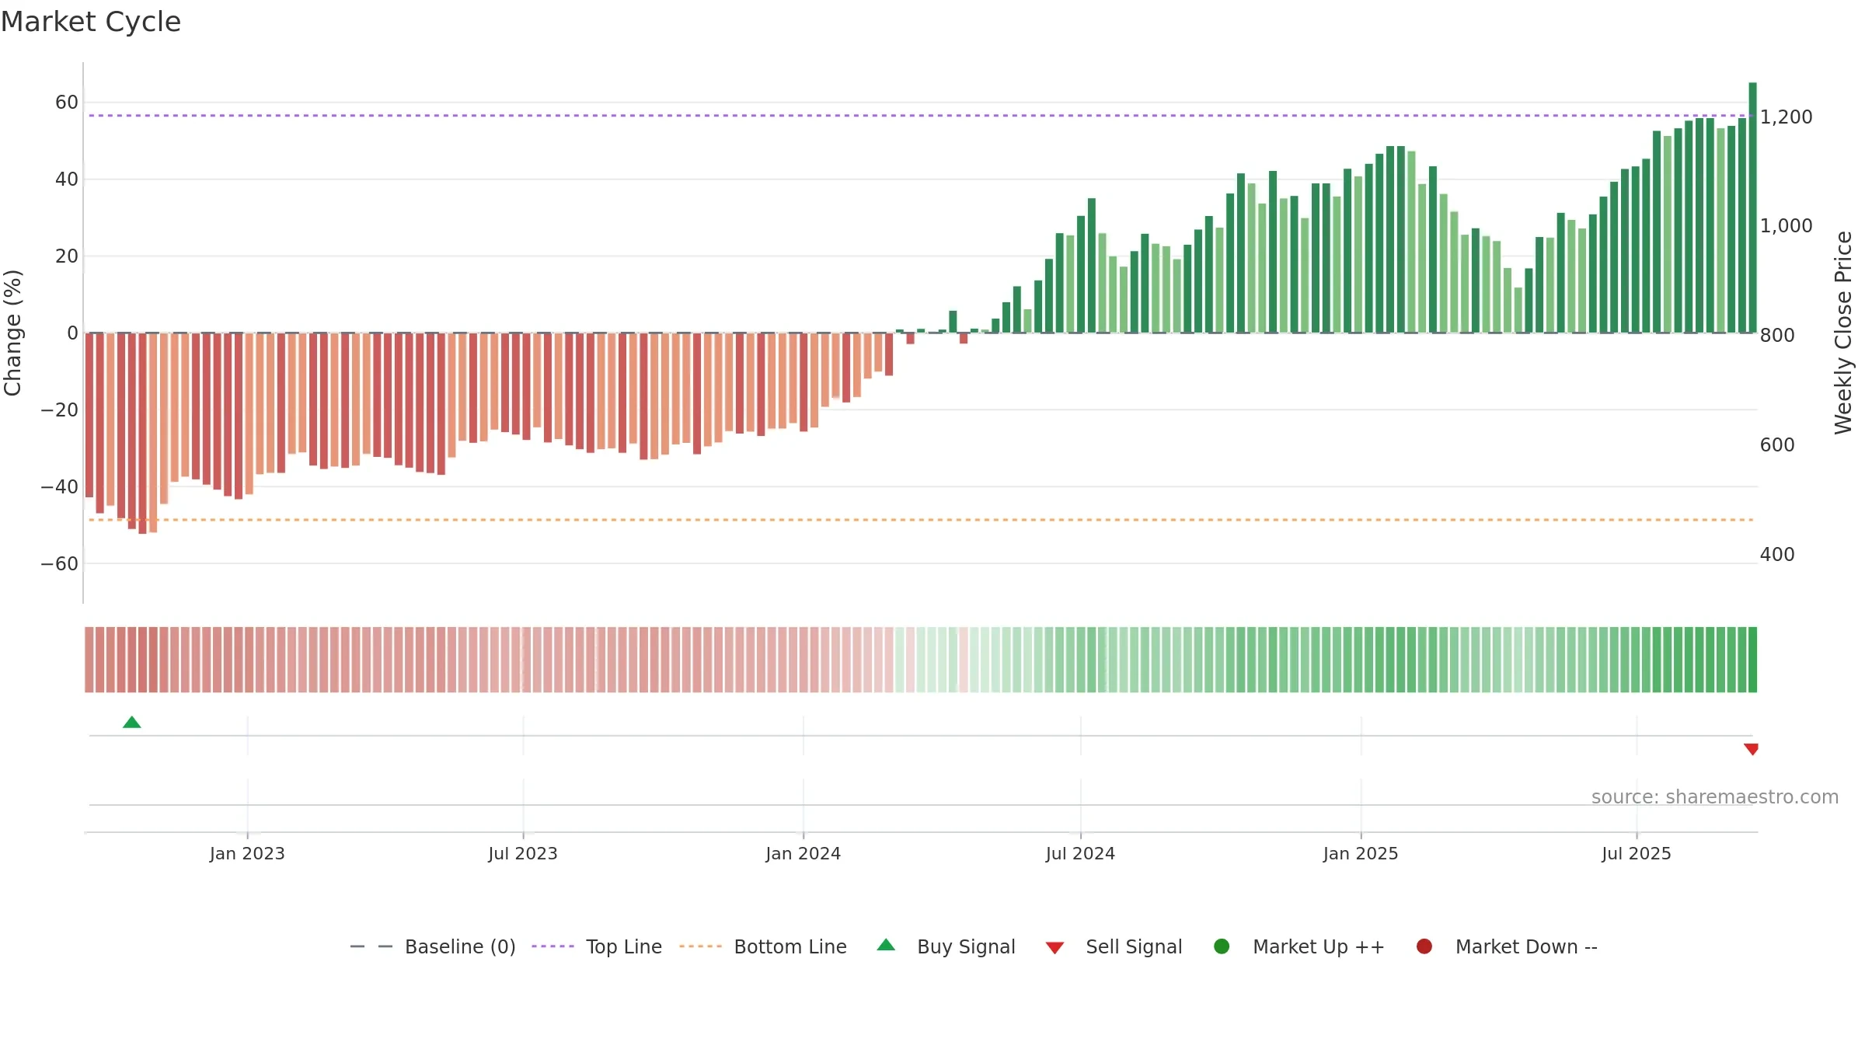
Task: Toggle Market Down -- legend entry
Action: (x=1507, y=946)
